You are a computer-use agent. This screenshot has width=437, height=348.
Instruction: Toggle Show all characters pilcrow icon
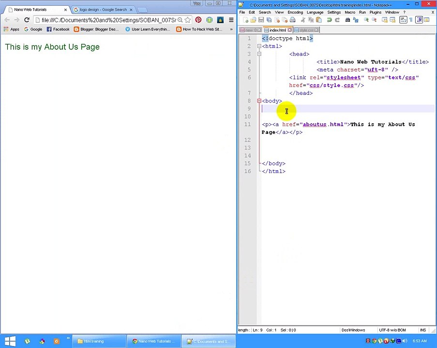(x=411, y=20)
